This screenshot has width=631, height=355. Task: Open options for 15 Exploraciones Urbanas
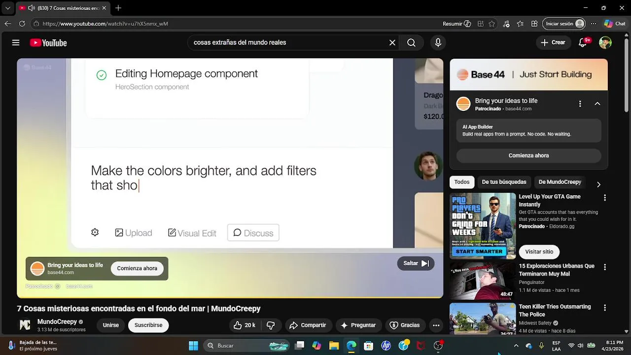coord(605,267)
